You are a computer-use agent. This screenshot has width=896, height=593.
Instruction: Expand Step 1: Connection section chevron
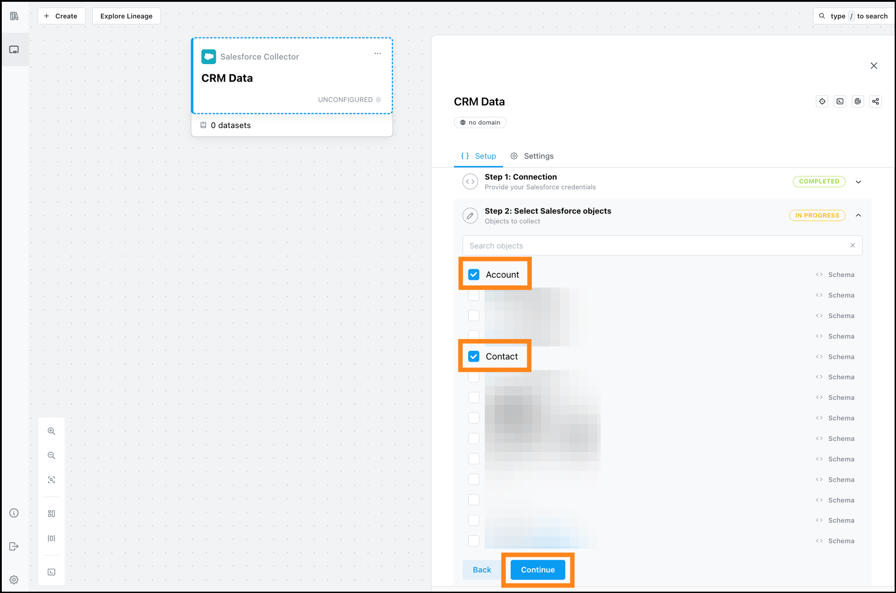pos(858,182)
